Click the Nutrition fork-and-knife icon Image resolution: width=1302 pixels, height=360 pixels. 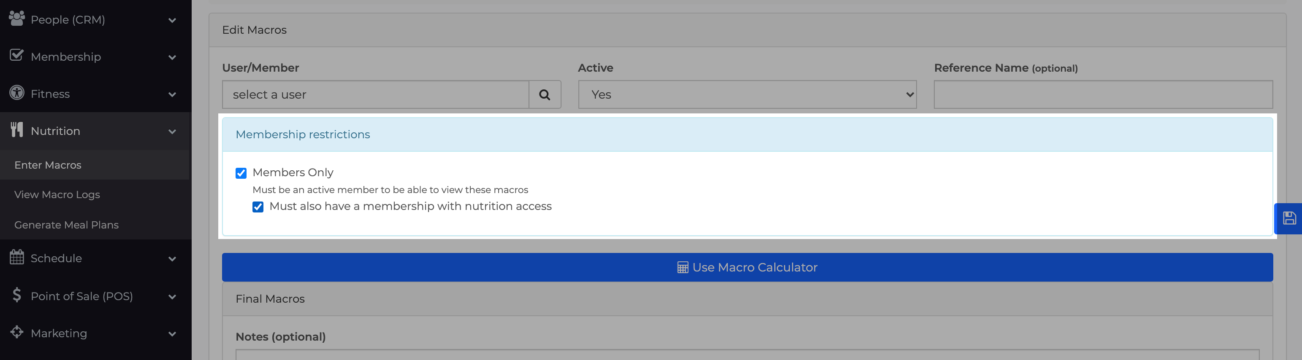tap(17, 130)
